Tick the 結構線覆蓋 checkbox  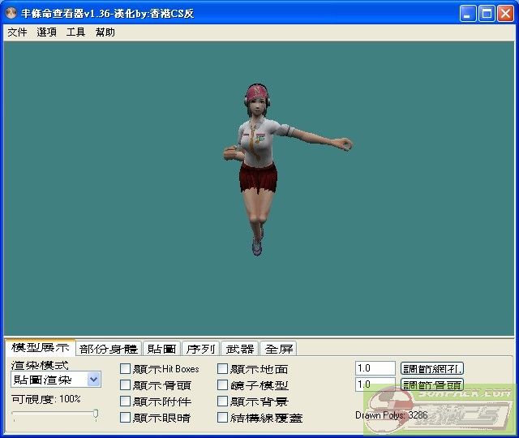[x=223, y=418]
